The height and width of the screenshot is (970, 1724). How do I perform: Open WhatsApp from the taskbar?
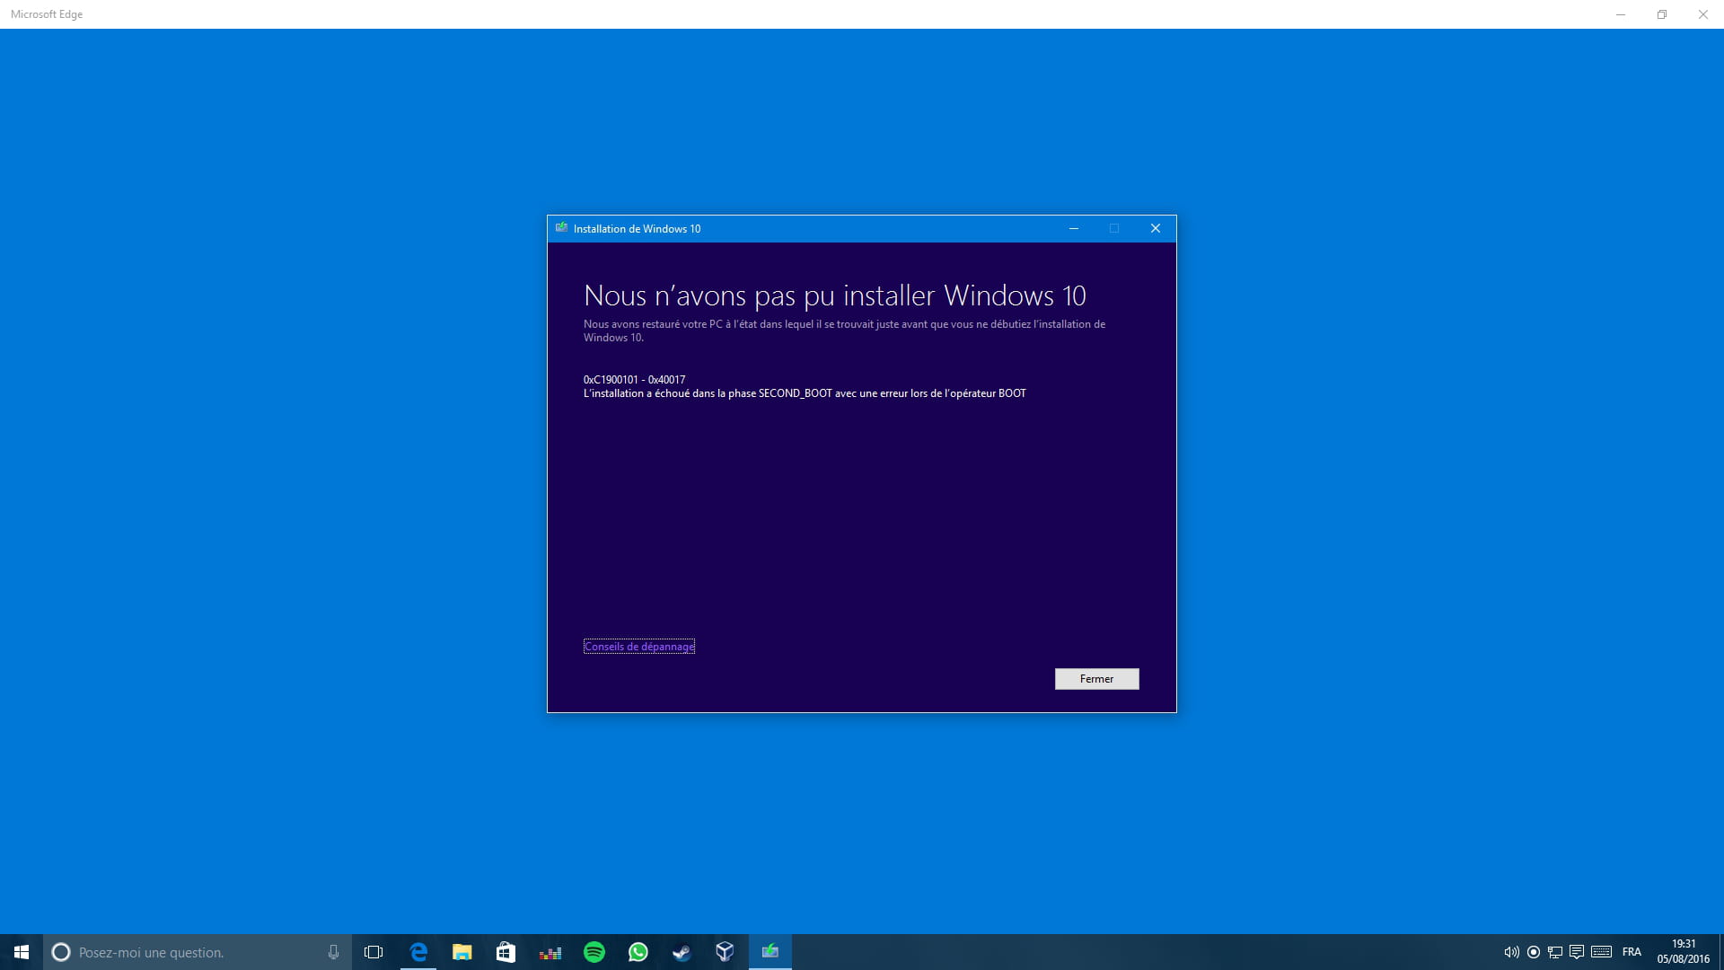click(638, 952)
